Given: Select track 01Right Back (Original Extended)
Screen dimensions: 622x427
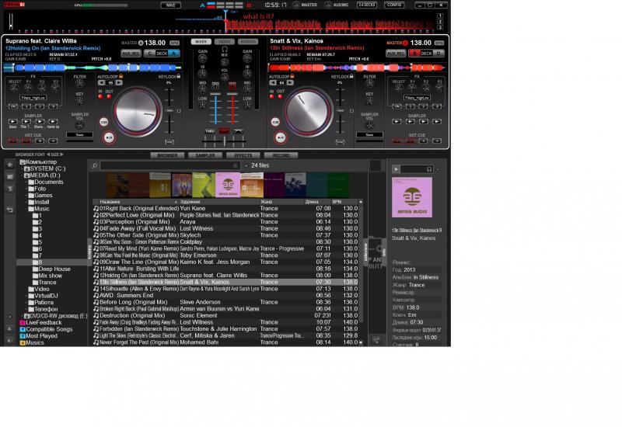Looking at the screenshot, I should [x=227, y=208].
